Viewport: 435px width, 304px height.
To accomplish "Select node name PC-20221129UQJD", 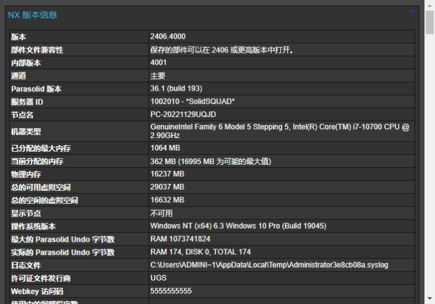I will [x=183, y=115].
